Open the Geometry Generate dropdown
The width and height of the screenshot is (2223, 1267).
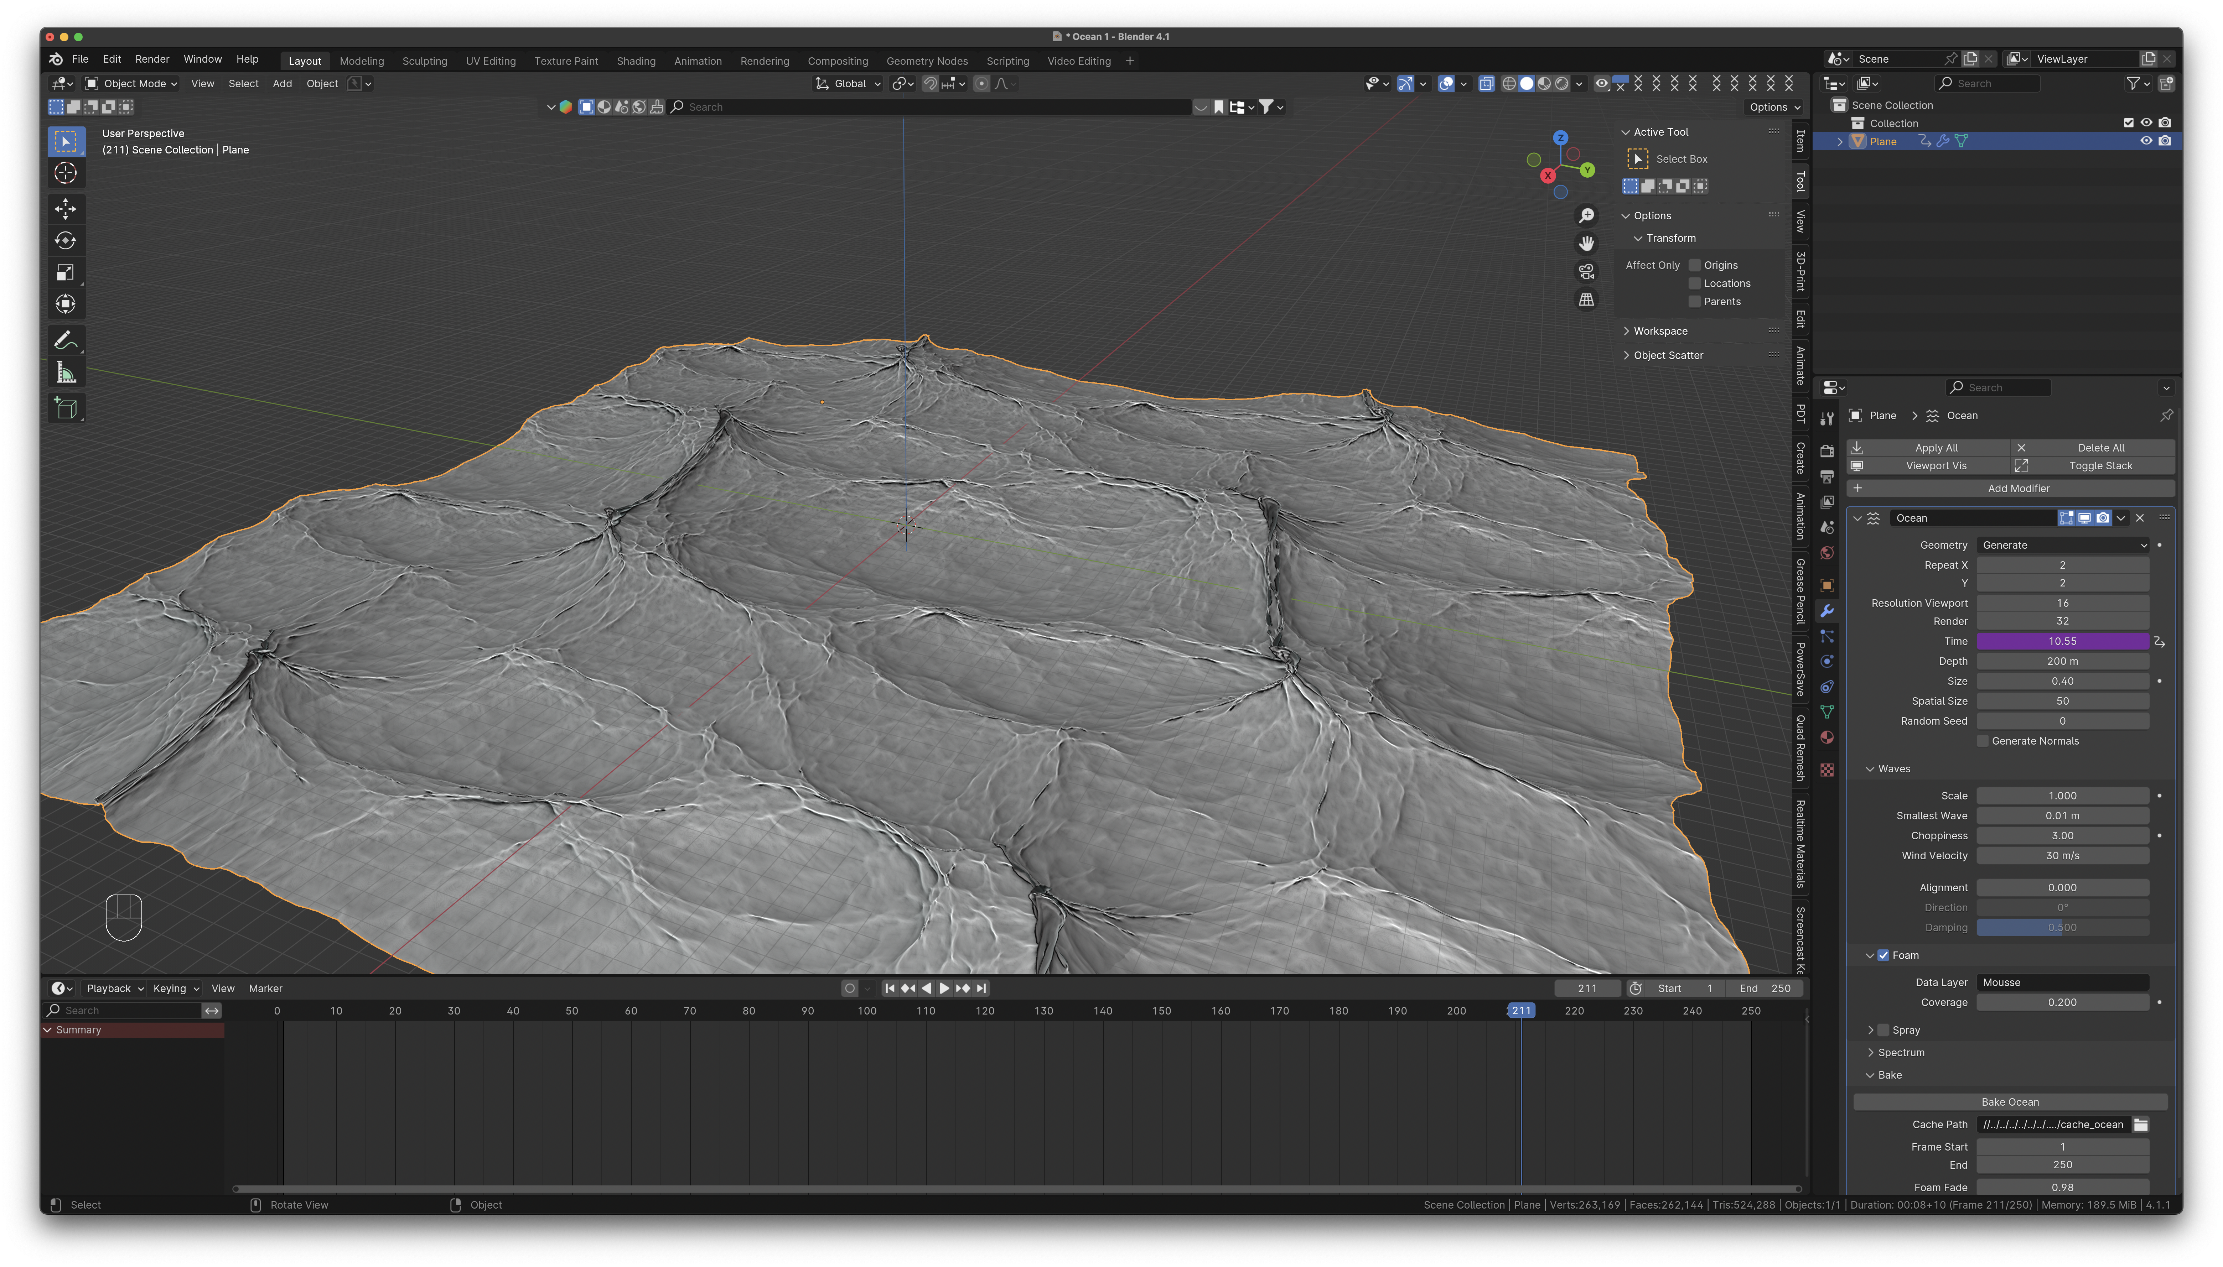[2063, 545]
